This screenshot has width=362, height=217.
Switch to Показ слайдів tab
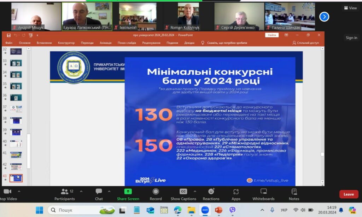[x=127, y=43]
